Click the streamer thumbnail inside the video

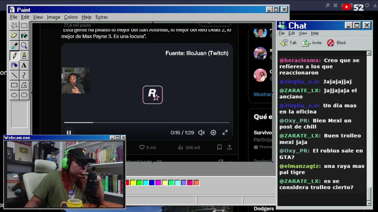(76, 80)
